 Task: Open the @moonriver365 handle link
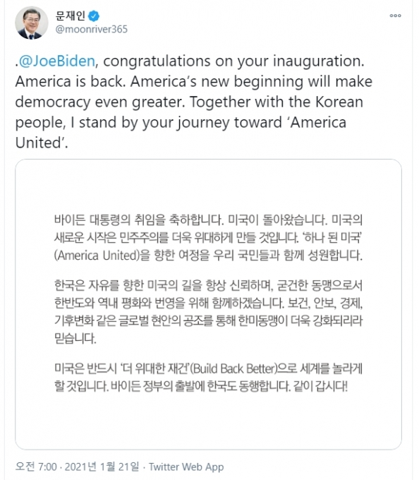[x=91, y=30]
